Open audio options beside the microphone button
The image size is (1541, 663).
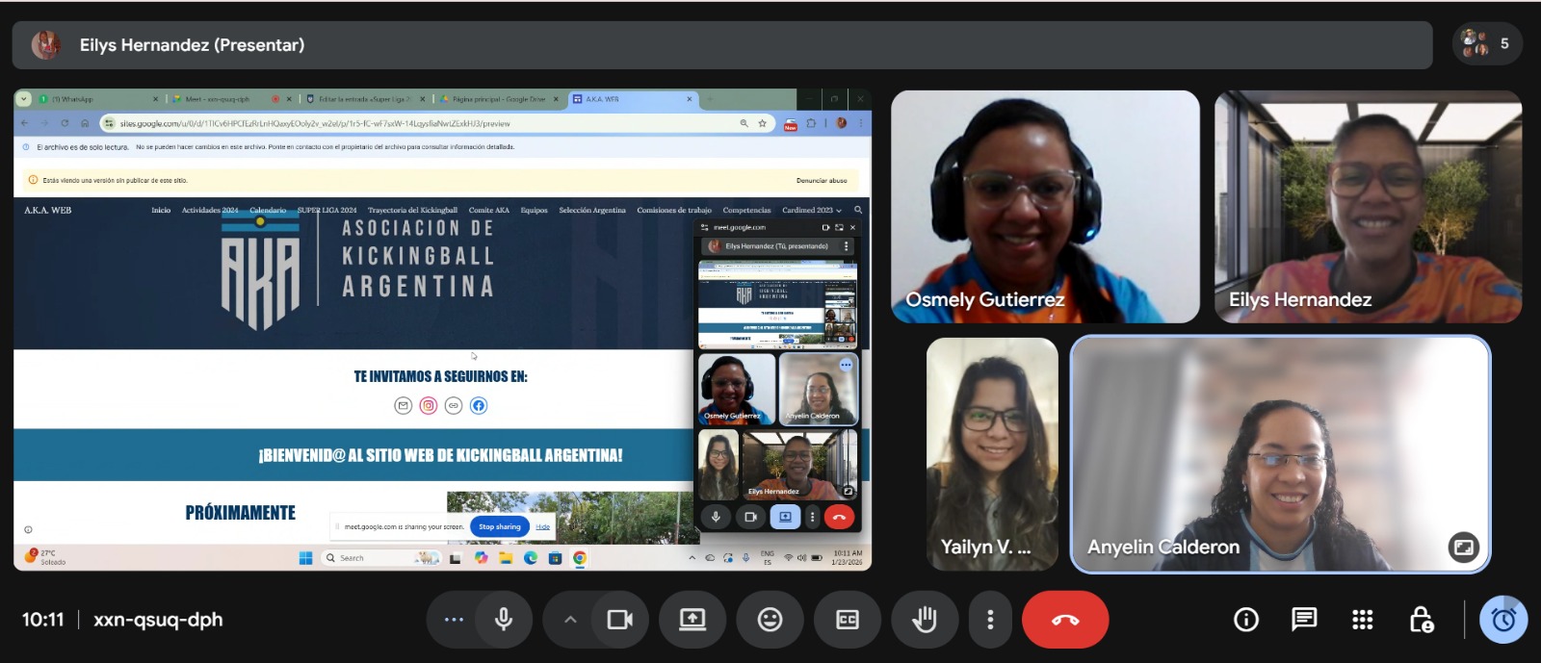454,620
